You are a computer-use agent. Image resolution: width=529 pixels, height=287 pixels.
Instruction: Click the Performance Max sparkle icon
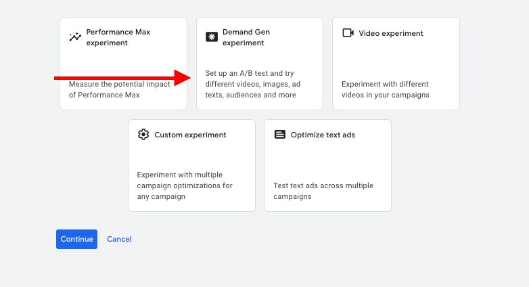pos(75,37)
